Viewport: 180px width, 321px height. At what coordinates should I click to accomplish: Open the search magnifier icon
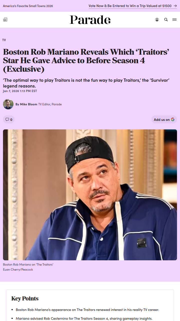click(x=166, y=20)
